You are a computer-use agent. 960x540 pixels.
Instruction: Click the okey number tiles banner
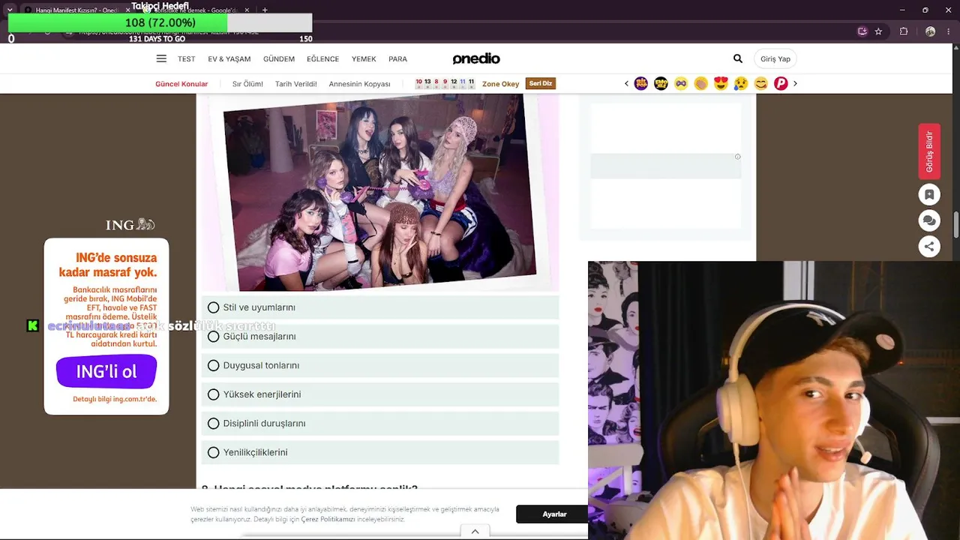point(445,83)
